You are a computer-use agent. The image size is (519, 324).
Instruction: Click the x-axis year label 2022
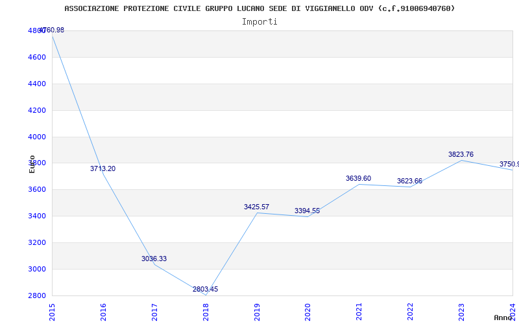click(x=411, y=312)
